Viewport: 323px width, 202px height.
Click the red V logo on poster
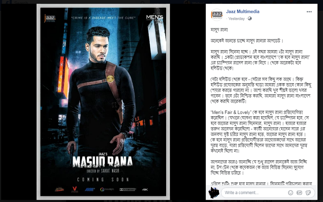click(75, 189)
